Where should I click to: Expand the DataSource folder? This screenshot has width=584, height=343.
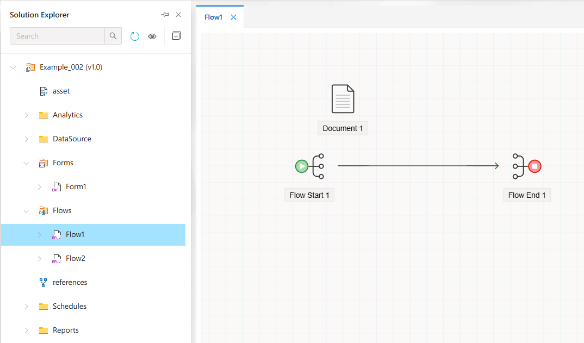point(26,139)
